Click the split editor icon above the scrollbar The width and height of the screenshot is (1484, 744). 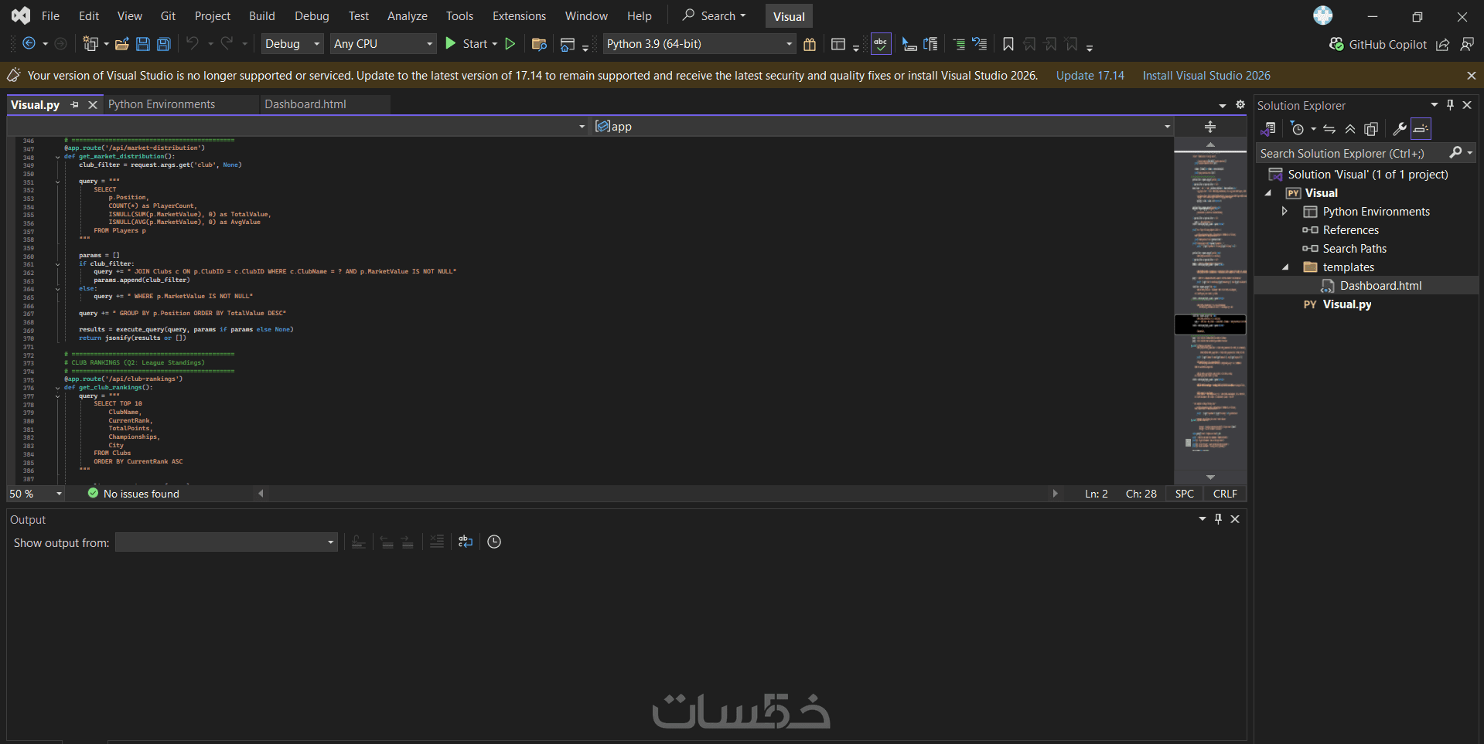pyautogui.click(x=1210, y=127)
